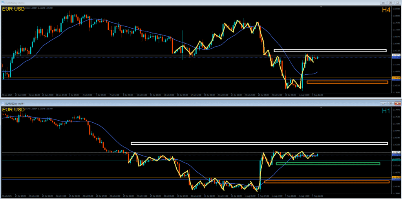Image resolution: width=402 pixels, height=199 pixels.
Task: Restore the EURUSD H4 chart window
Action: (x=391, y=2)
